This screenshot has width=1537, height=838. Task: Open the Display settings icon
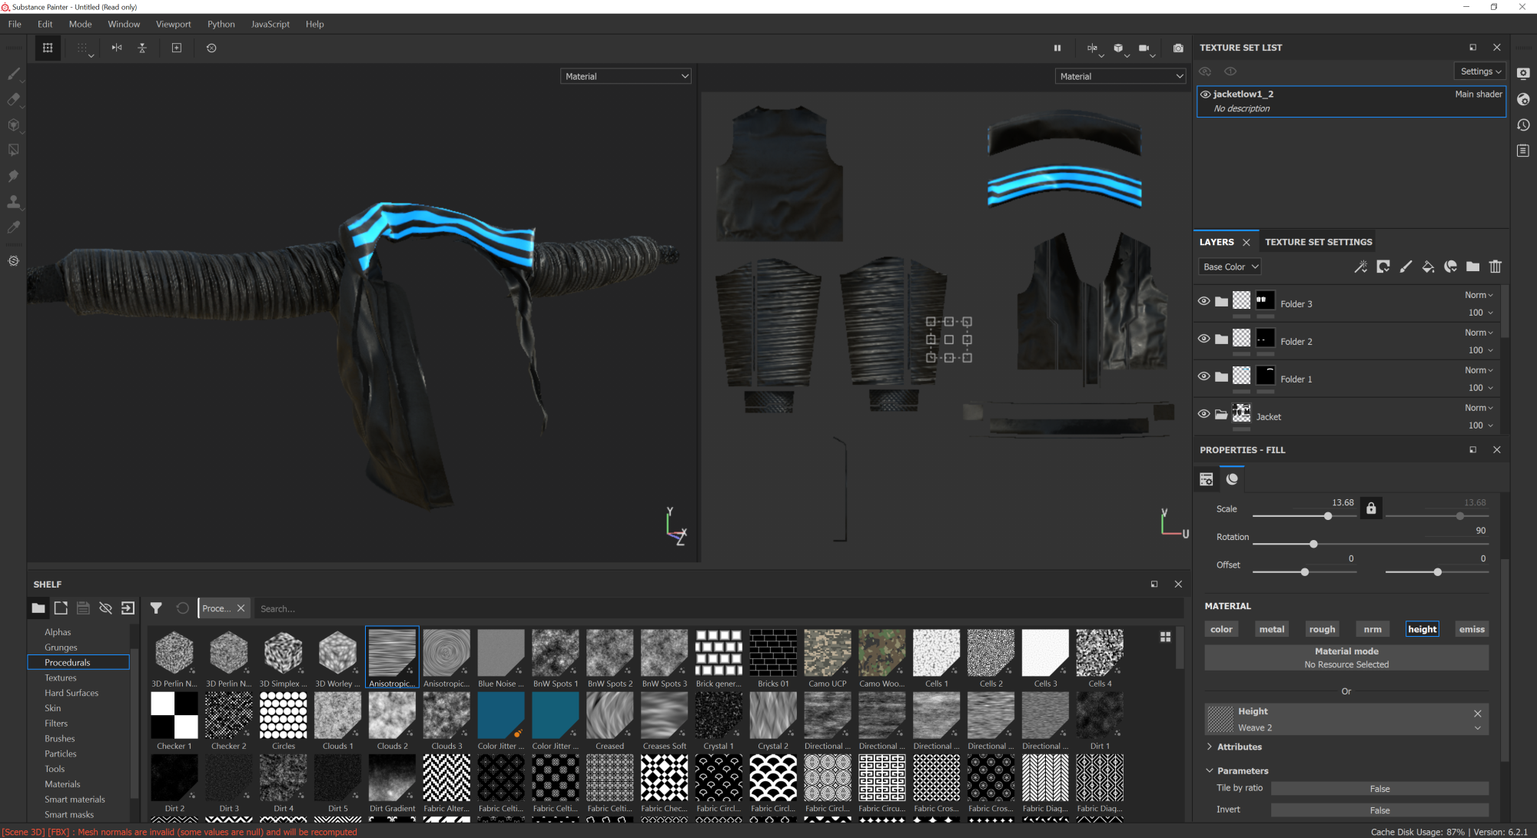[x=1523, y=74]
